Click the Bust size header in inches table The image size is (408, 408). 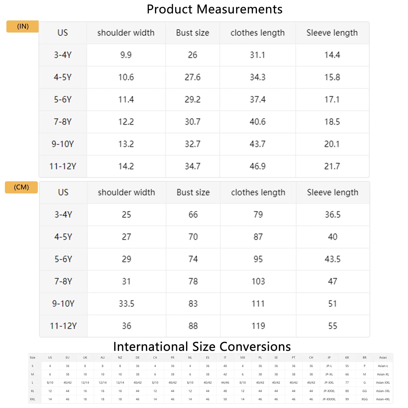(193, 33)
